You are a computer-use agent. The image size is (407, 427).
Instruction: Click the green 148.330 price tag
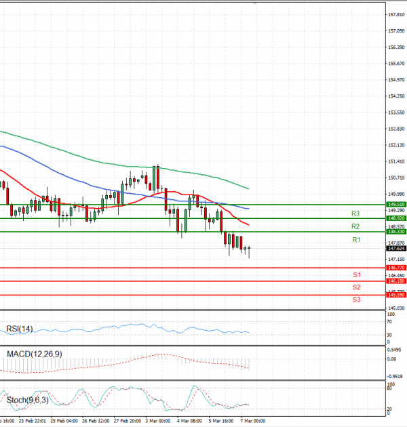tap(395, 232)
